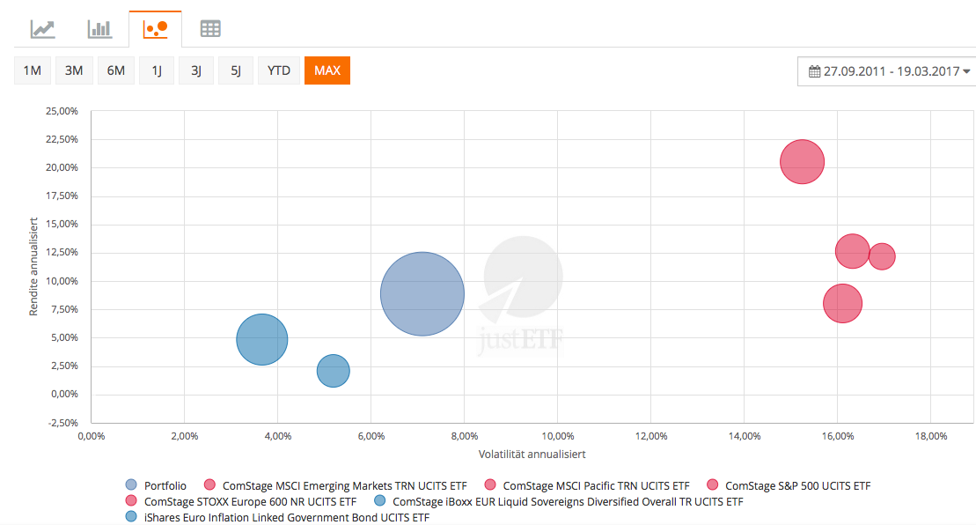Toggle iShares Euro Inflation Linked Bond legend entry
Screen dimensions: 976x525
click(277, 517)
